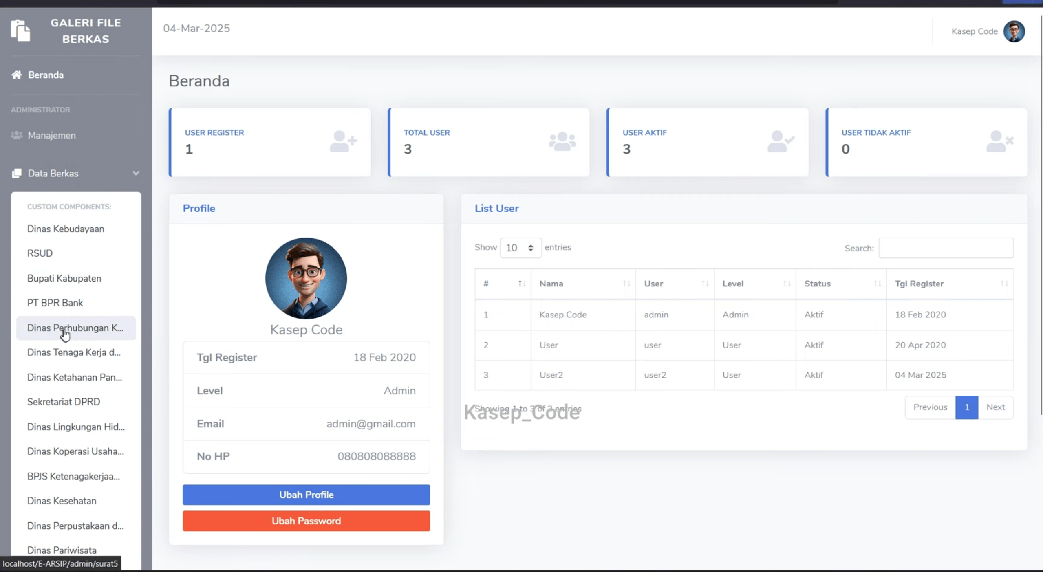
Task: Open the Show entries dropdown
Action: coord(520,248)
